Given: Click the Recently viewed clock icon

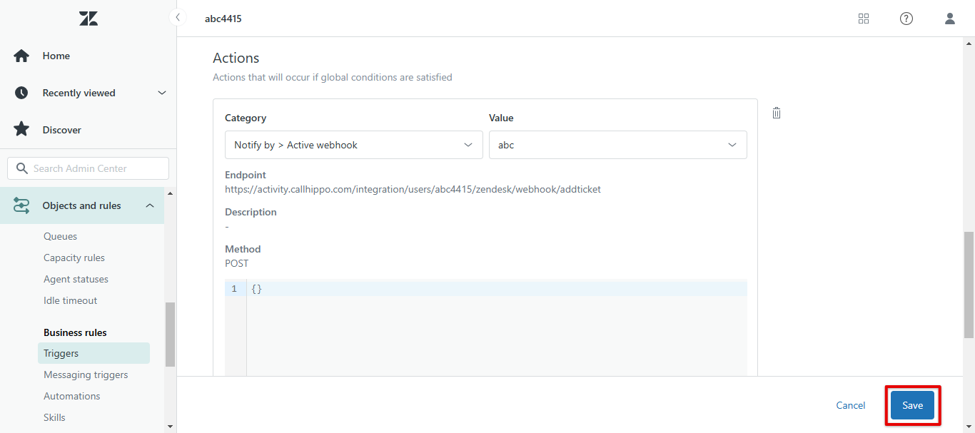Looking at the screenshot, I should [x=21, y=93].
